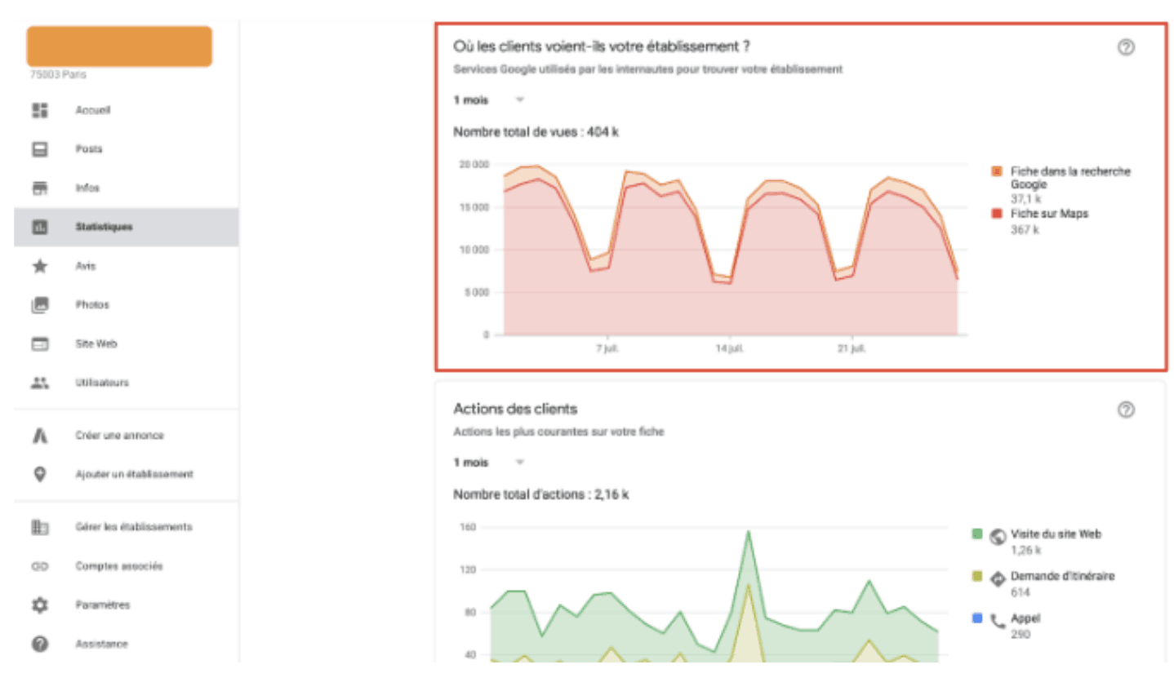Click the blue Appel legend swatch

tap(976, 618)
